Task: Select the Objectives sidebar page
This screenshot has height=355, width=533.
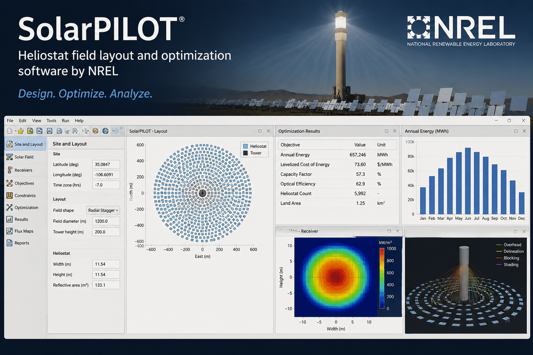Action: click(x=25, y=183)
